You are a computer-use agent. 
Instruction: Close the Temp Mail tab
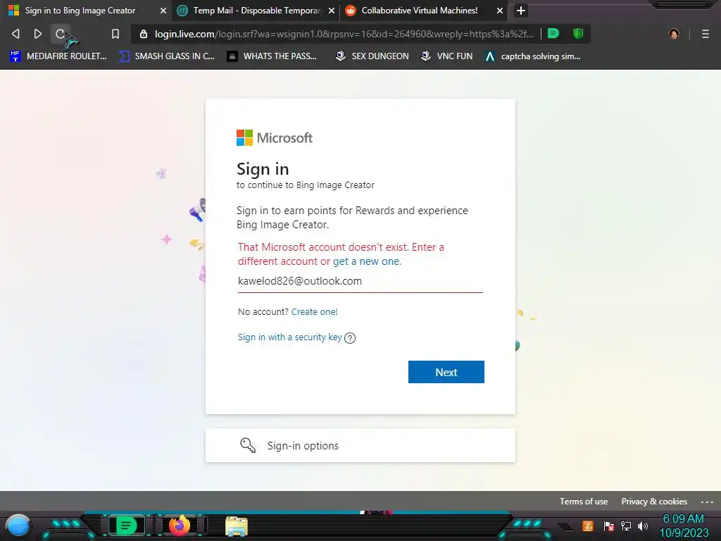point(331,11)
